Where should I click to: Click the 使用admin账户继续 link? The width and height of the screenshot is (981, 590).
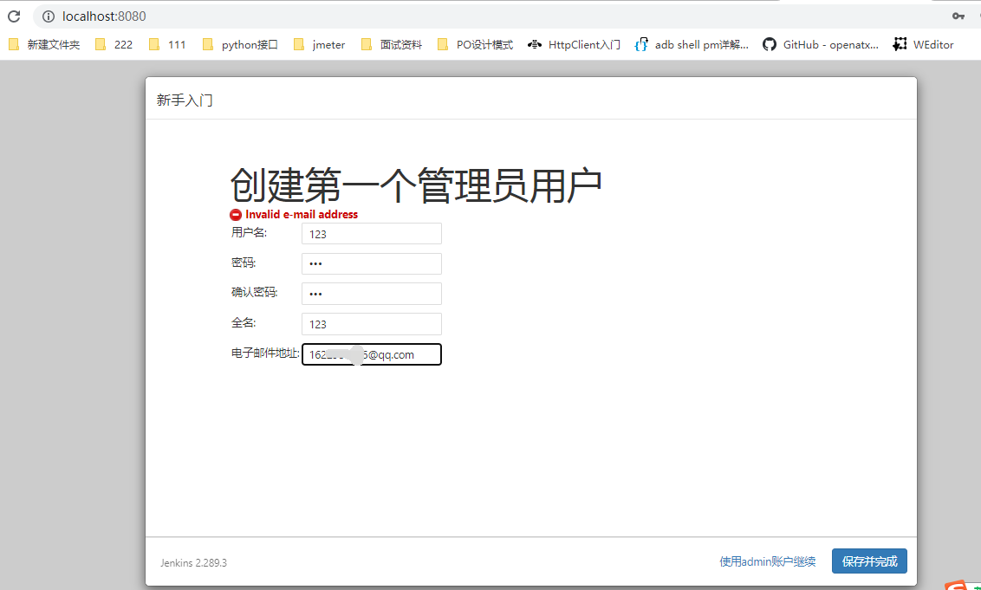(x=768, y=561)
